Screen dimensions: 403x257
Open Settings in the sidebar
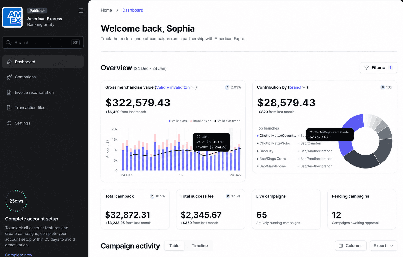(43, 123)
